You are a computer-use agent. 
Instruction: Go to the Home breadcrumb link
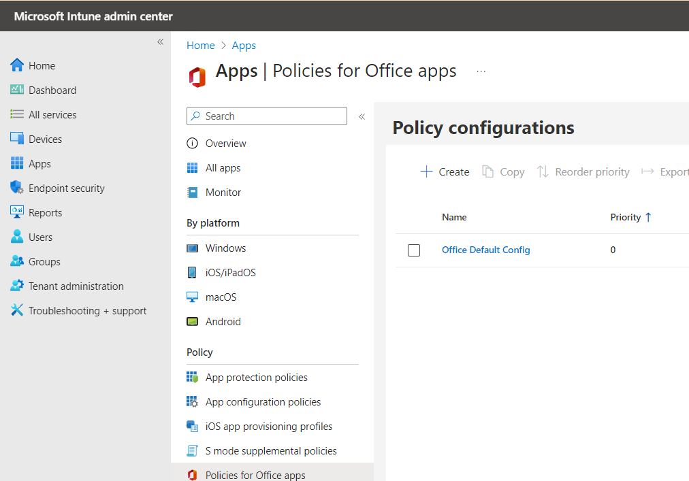click(201, 46)
